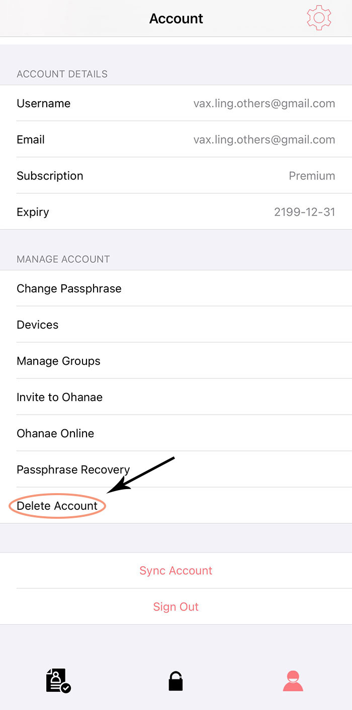Open Ohanae Online
Image resolution: width=352 pixels, height=710 pixels.
176,433
